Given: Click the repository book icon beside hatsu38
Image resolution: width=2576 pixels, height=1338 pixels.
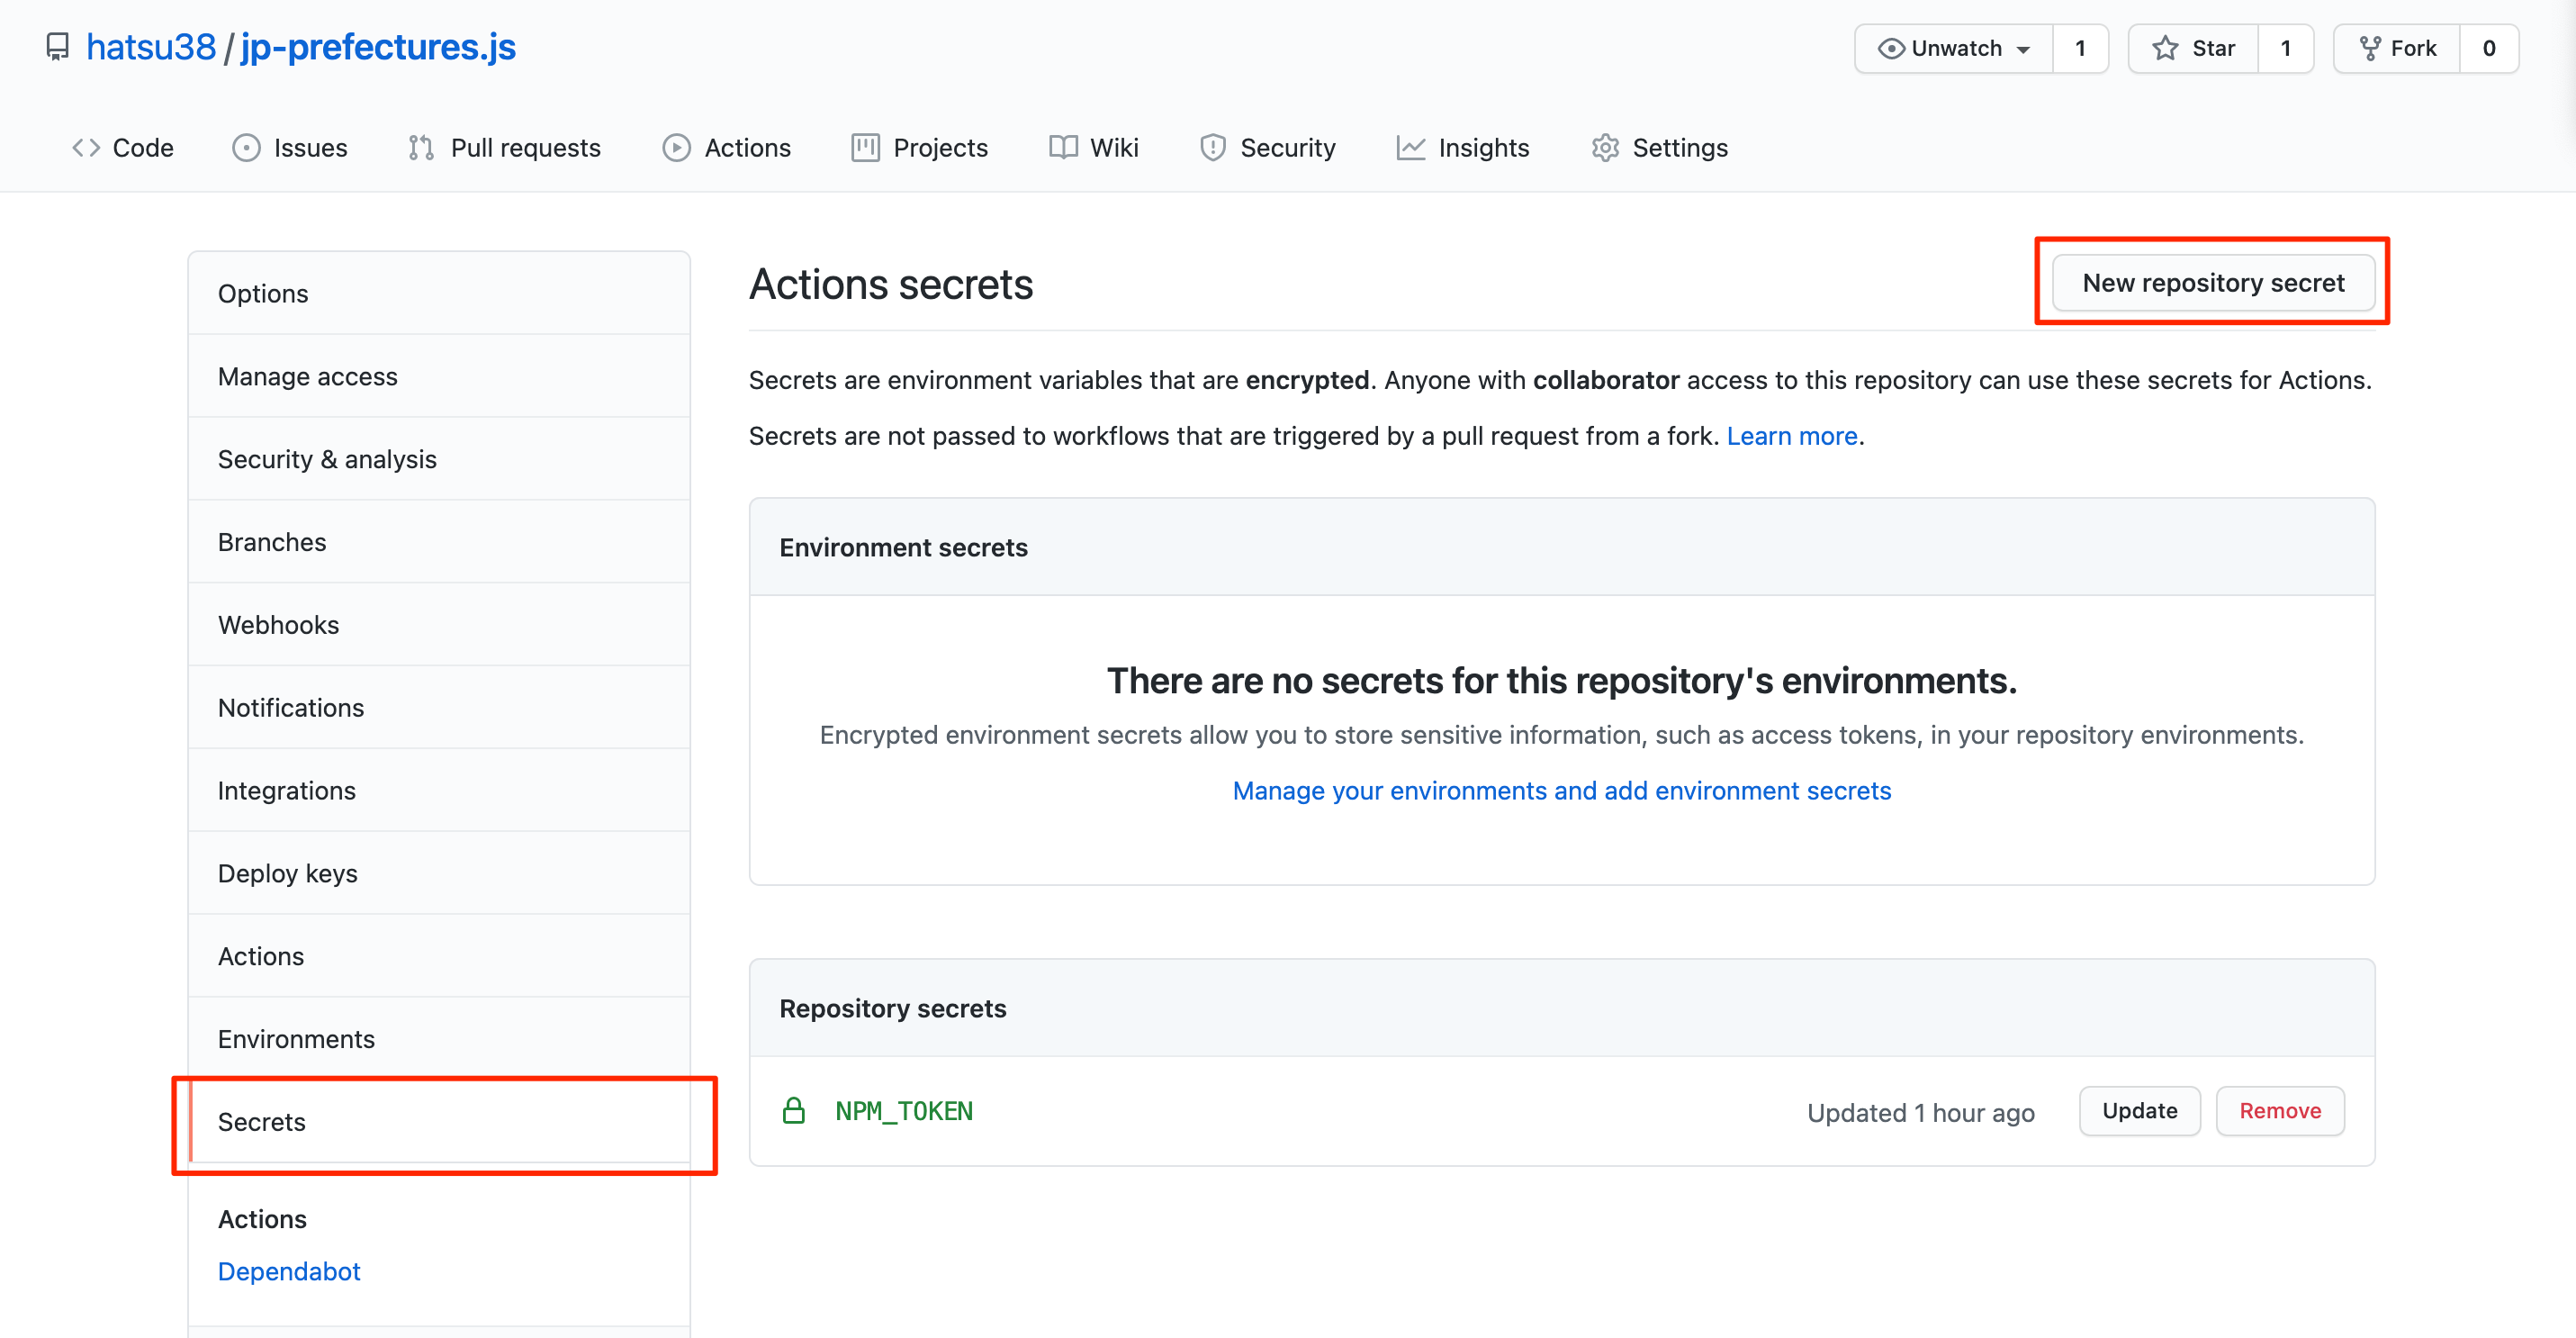Looking at the screenshot, I should (x=57, y=47).
